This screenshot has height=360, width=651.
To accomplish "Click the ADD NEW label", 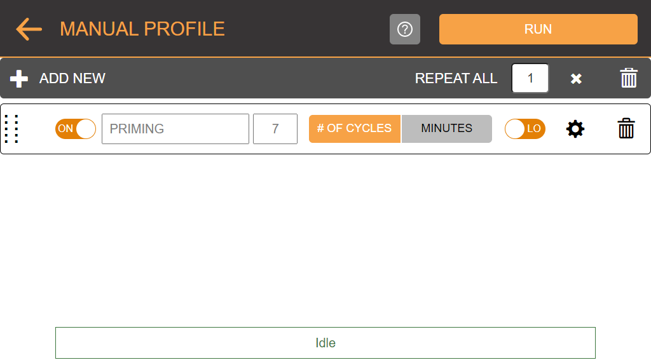I will [72, 78].
